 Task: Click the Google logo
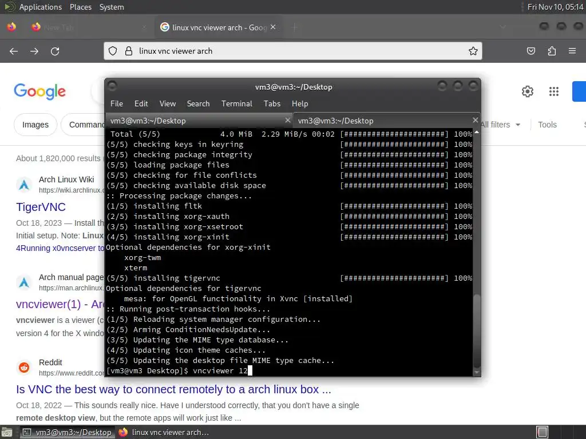point(39,91)
